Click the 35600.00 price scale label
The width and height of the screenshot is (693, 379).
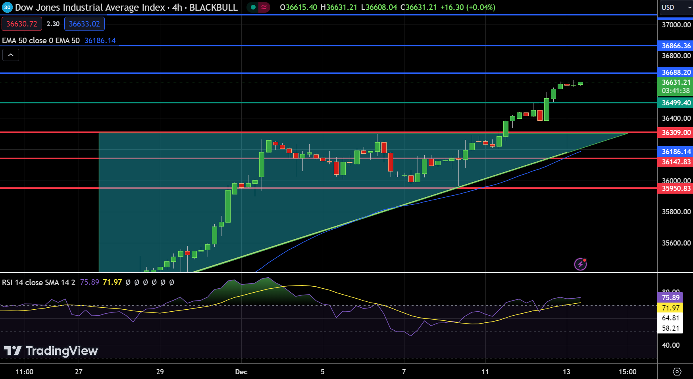click(676, 243)
